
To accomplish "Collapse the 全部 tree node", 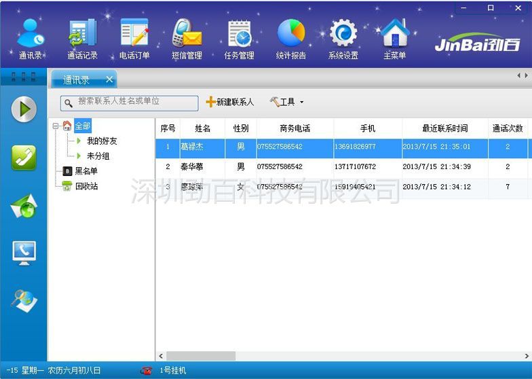I will point(56,126).
